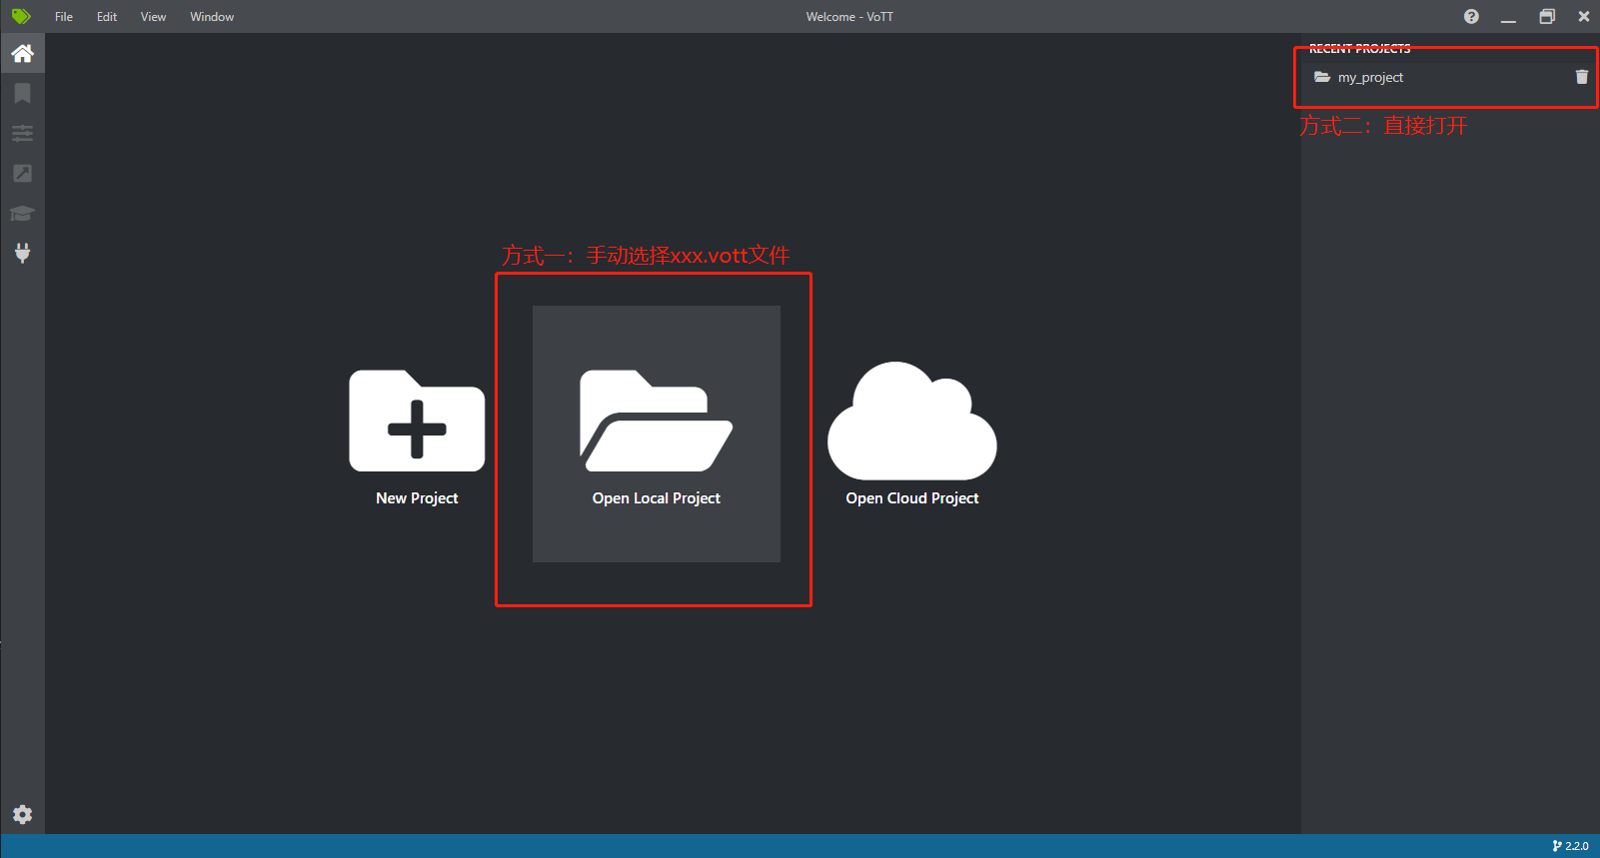Open the View menu
This screenshot has width=1600, height=858.
(153, 17)
